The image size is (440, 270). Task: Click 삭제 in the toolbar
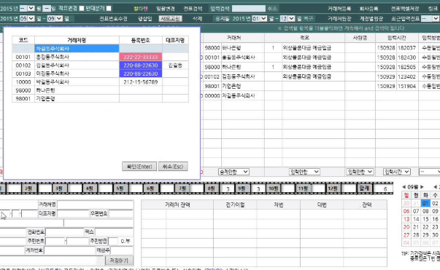197,19
